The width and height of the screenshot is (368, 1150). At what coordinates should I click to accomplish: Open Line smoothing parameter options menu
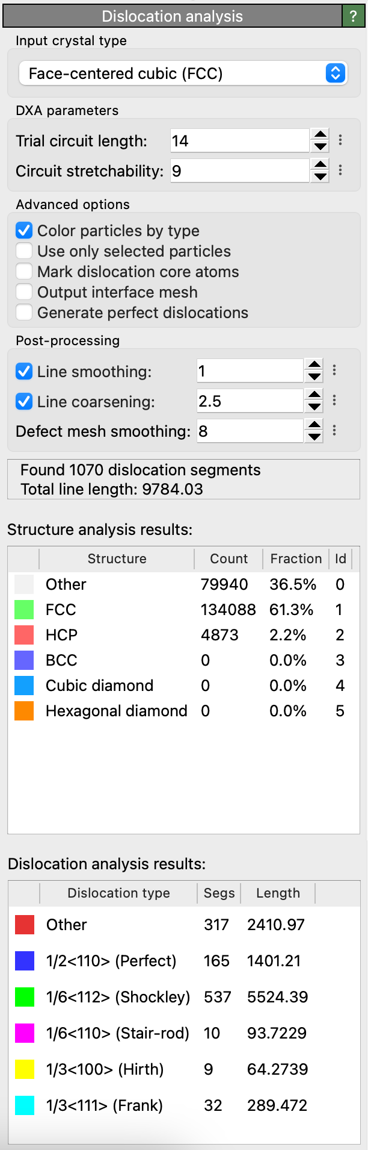pyautogui.click(x=334, y=370)
